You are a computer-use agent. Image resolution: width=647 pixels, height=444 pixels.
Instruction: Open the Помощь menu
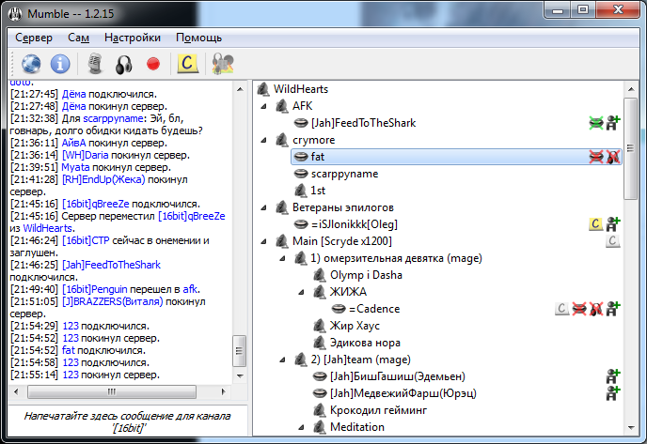[198, 38]
